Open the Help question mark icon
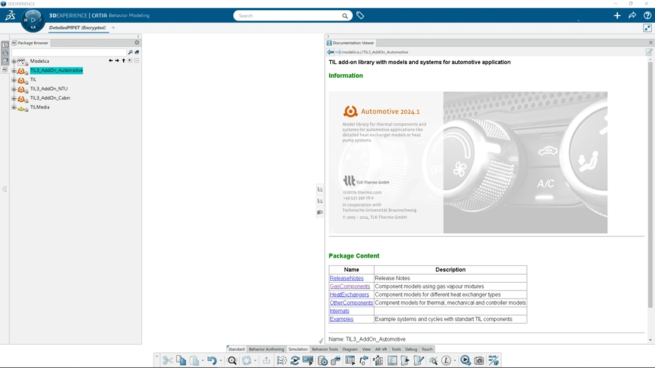The height and width of the screenshot is (368, 655). pyautogui.click(x=647, y=16)
